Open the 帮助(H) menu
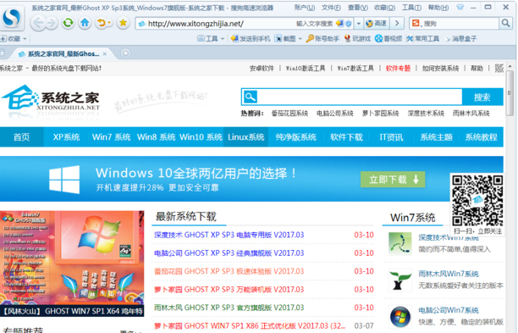The width and height of the screenshot is (518, 333). click(438, 8)
